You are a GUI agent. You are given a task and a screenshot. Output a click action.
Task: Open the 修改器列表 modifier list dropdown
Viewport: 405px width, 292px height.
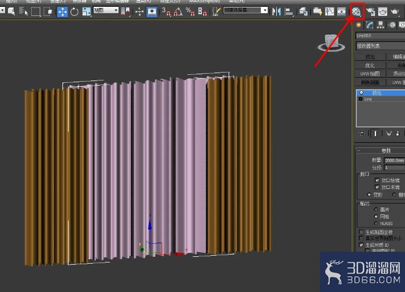(380, 46)
